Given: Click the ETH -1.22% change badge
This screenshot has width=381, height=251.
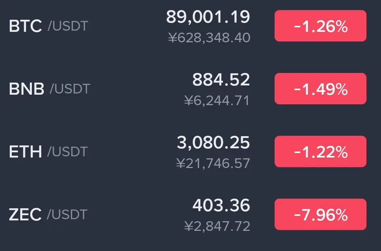Looking at the screenshot, I should (x=320, y=151).
